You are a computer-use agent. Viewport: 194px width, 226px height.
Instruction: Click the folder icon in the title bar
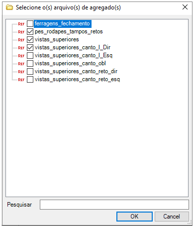coord(9,7)
